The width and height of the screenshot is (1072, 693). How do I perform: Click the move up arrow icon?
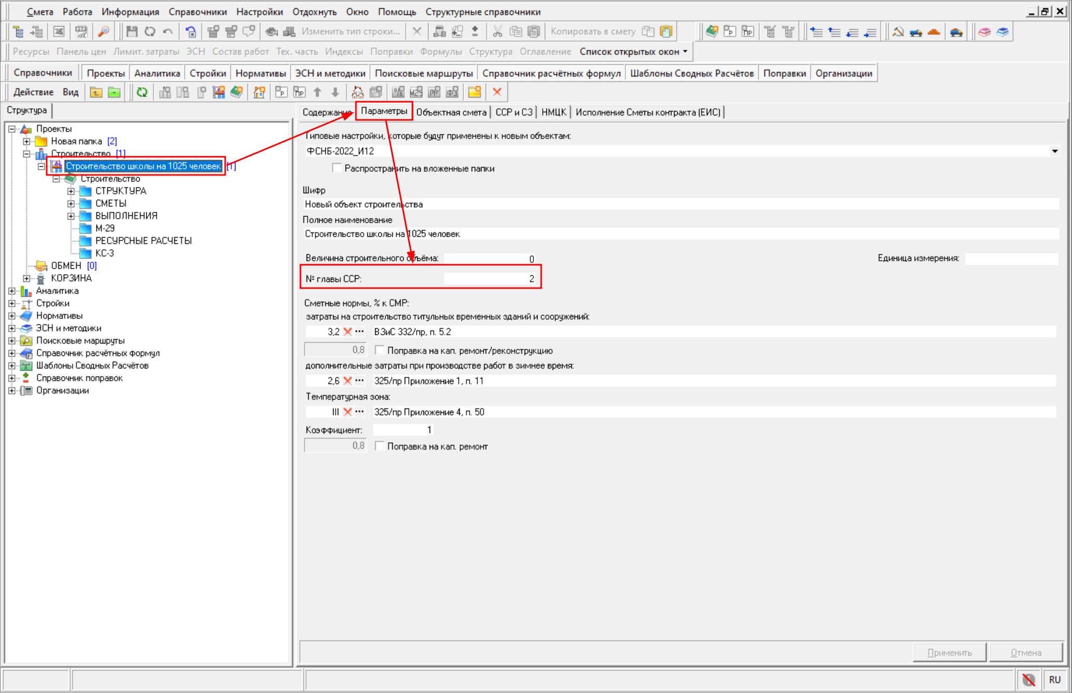coord(318,92)
